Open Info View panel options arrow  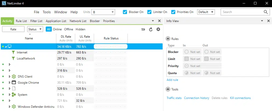[x=262, y=21]
